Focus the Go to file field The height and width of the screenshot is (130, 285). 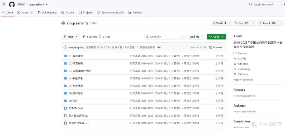click(165, 37)
